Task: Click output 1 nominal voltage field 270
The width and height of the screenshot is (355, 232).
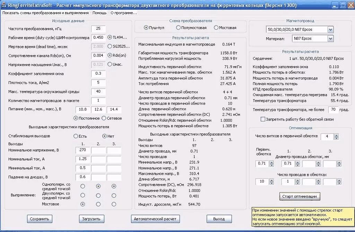Action: click(x=83, y=150)
